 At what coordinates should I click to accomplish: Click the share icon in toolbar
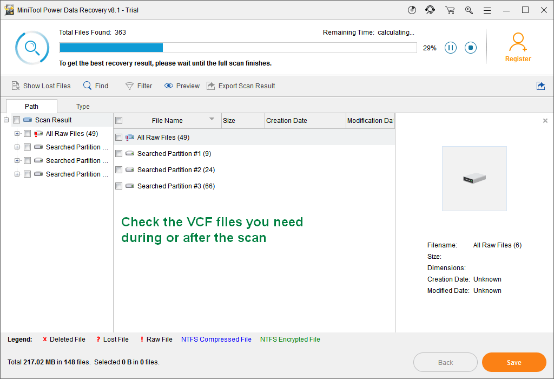point(540,86)
